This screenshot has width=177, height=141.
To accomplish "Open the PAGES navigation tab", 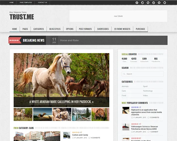I will click(25, 29).
